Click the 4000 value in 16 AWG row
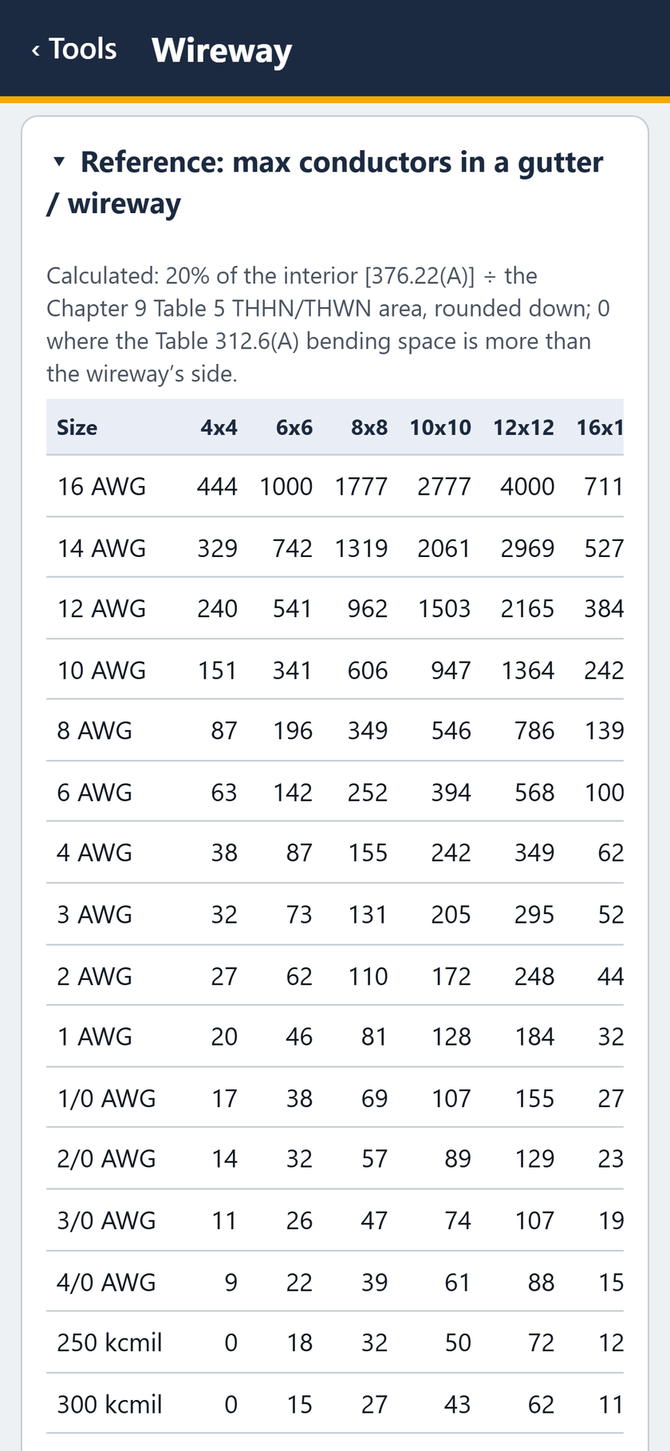Image resolution: width=670 pixels, height=1451 pixels. click(527, 486)
